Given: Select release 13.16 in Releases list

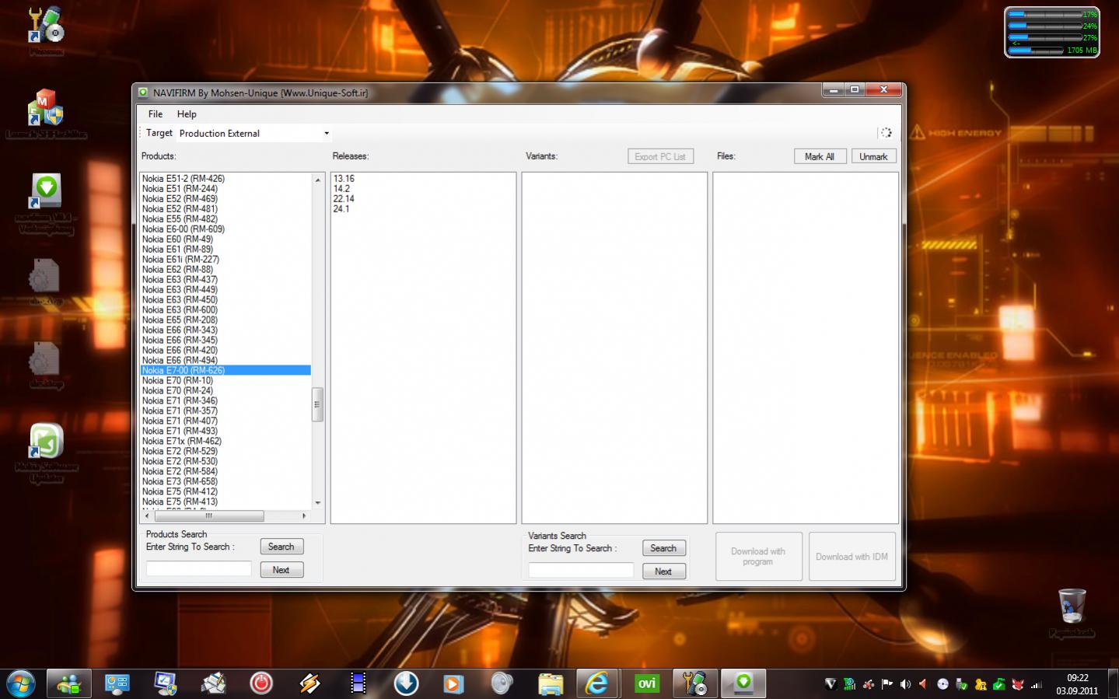Looking at the screenshot, I should 344,179.
